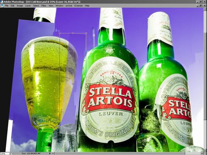Open the Filter menu

coord(44,6)
